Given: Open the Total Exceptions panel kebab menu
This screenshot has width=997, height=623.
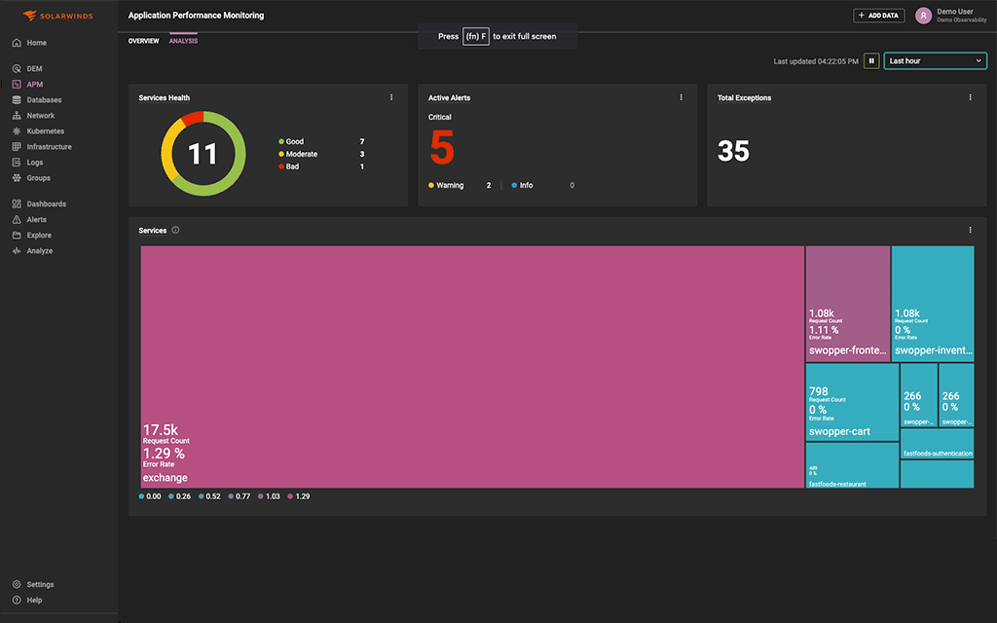Looking at the screenshot, I should tap(969, 97).
